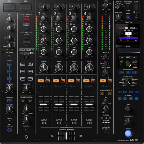Click the blue round INSERT button
Image resolution: width=144 pixels, height=144 pixels.
[128, 17]
